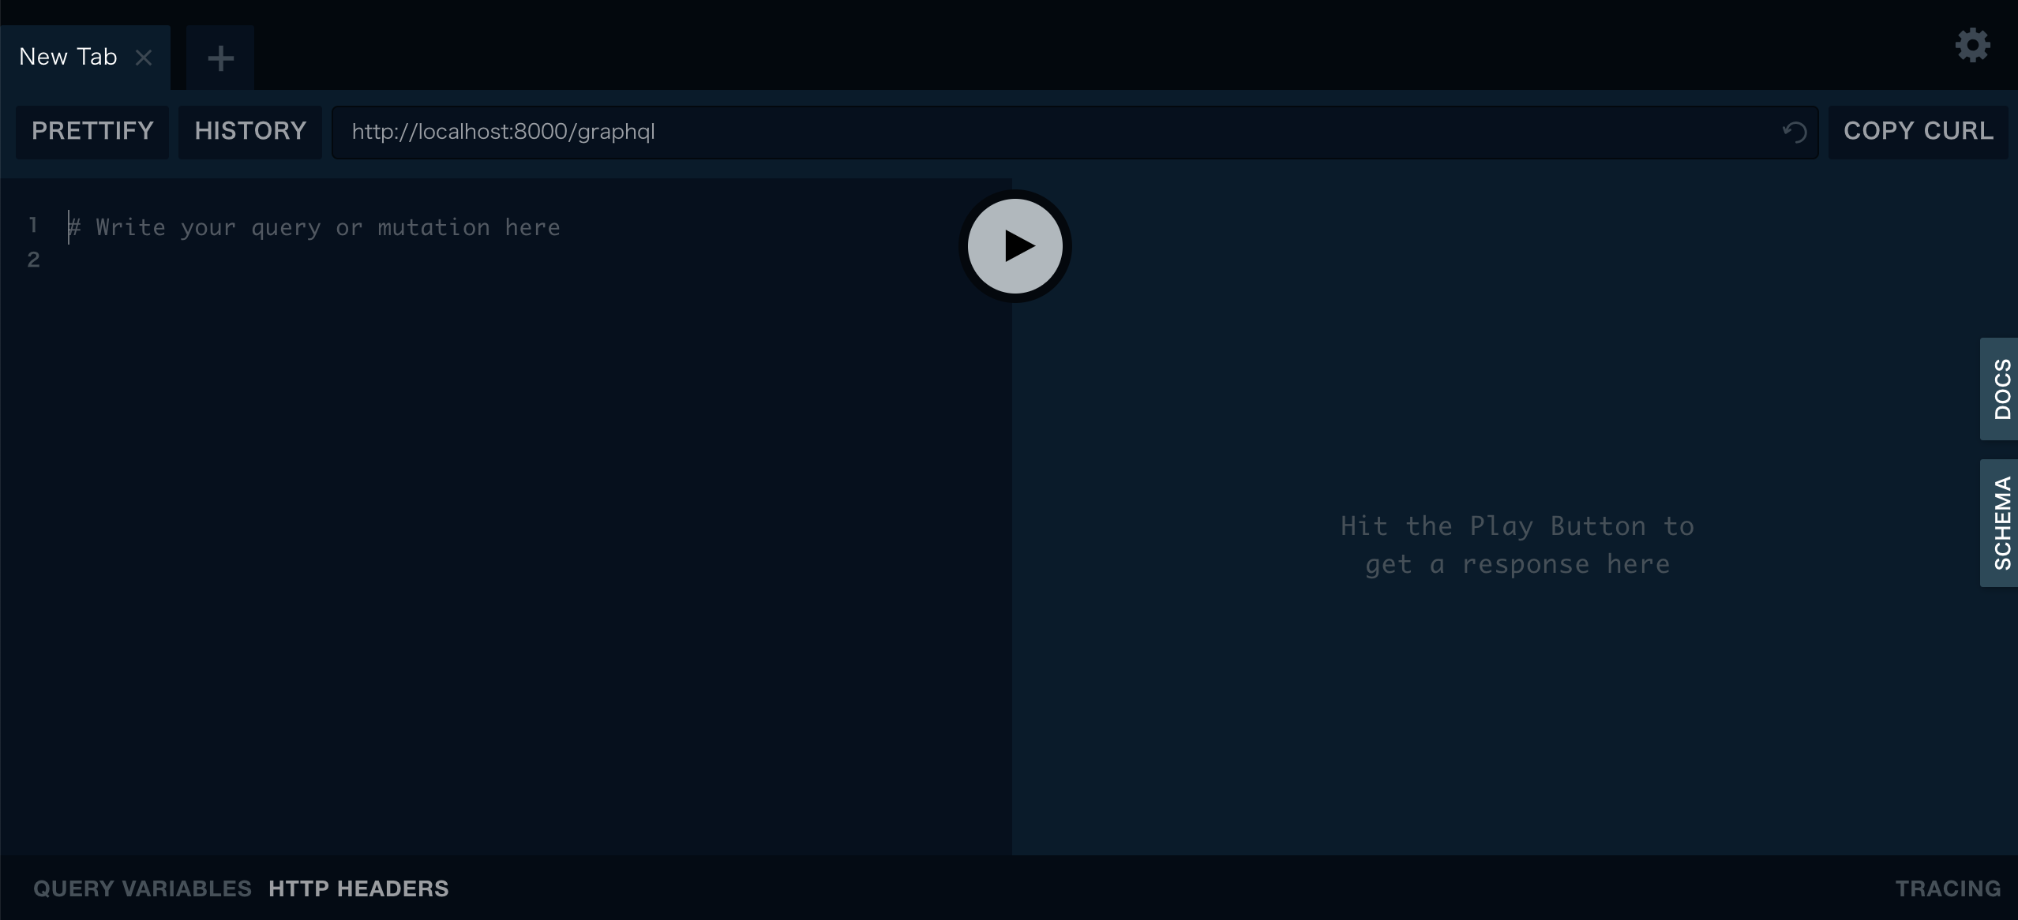Screen dimensions: 2018x920
Task: Expand the TRACING panel
Action: tap(1948, 888)
